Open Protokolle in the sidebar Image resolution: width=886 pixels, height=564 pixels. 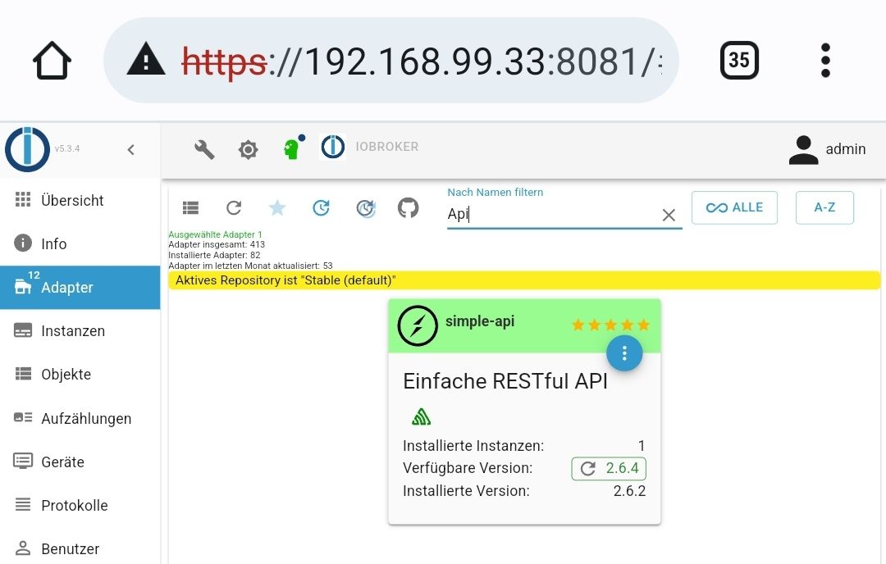point(80,505)
